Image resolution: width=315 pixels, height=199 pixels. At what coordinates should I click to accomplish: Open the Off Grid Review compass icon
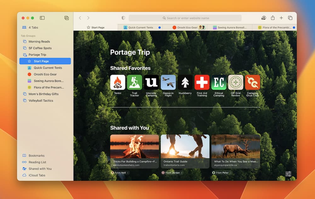[x=236, y=82]
